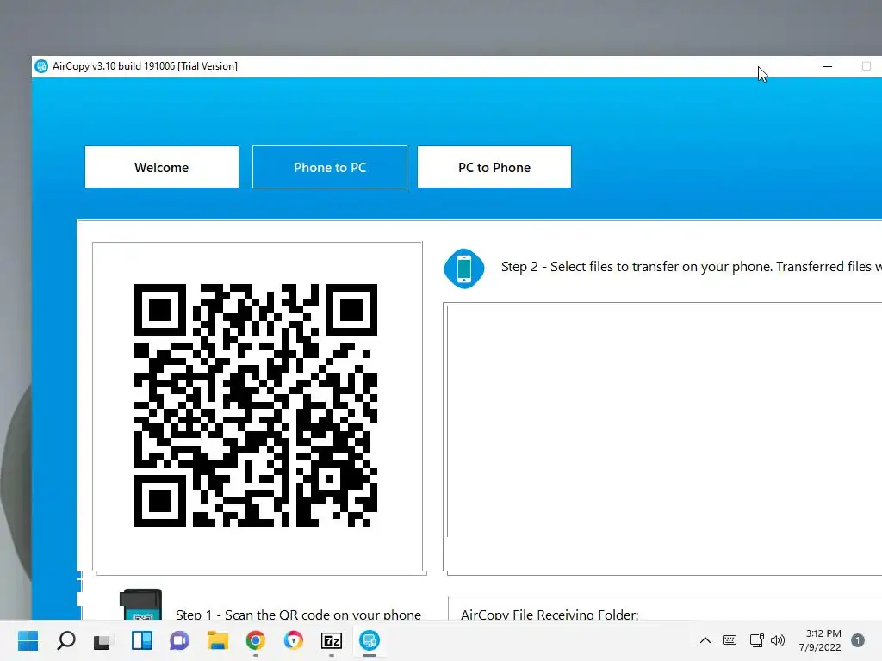Click the 'AirCopy File Receiving Folder:' label

(x=550, y=615)
